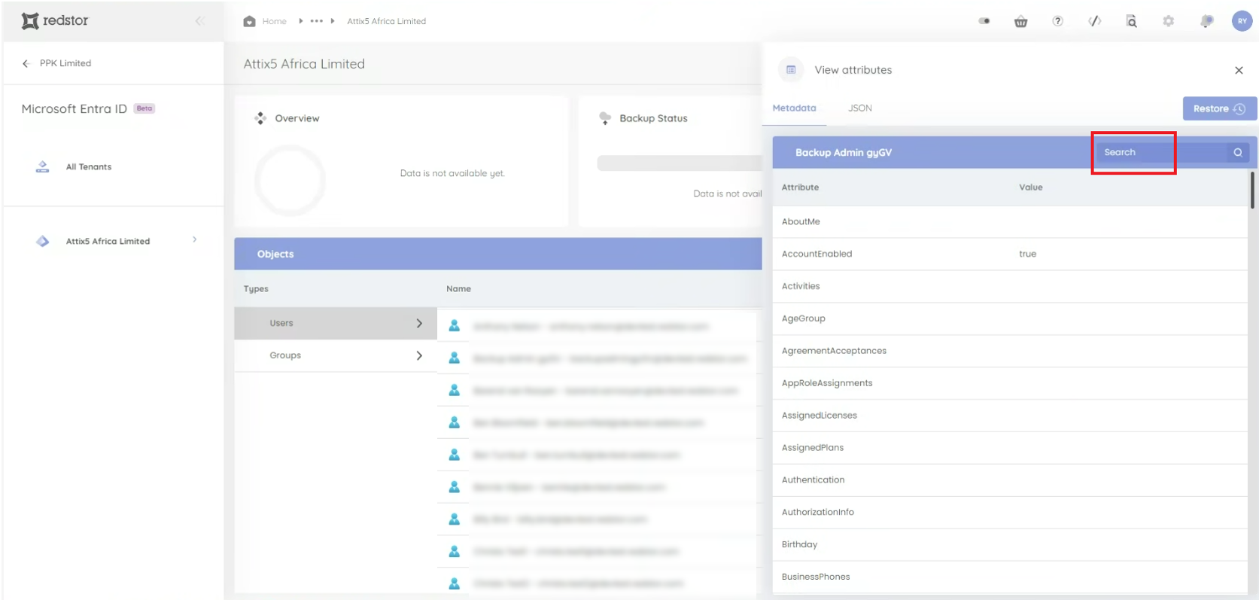Click the Attribute column header
This screenshot has height=600, width=1259.
coord(800,187)
